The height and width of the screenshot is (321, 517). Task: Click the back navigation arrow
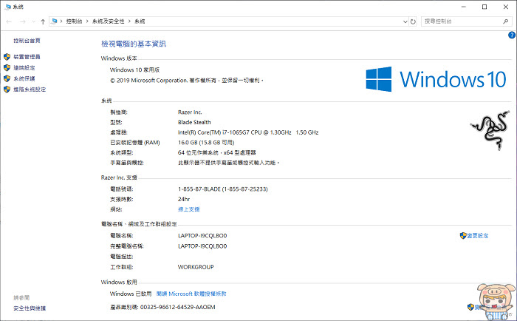[x=9, y=21]
